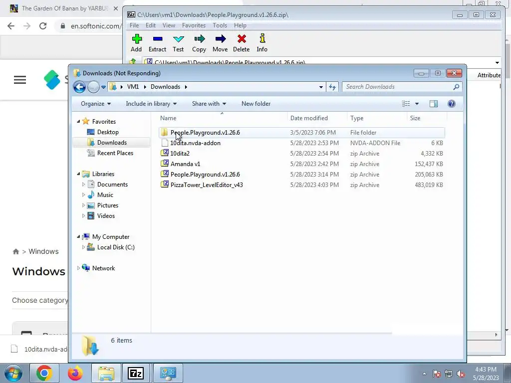Open the view options dropdown arrow

[417, 104]
